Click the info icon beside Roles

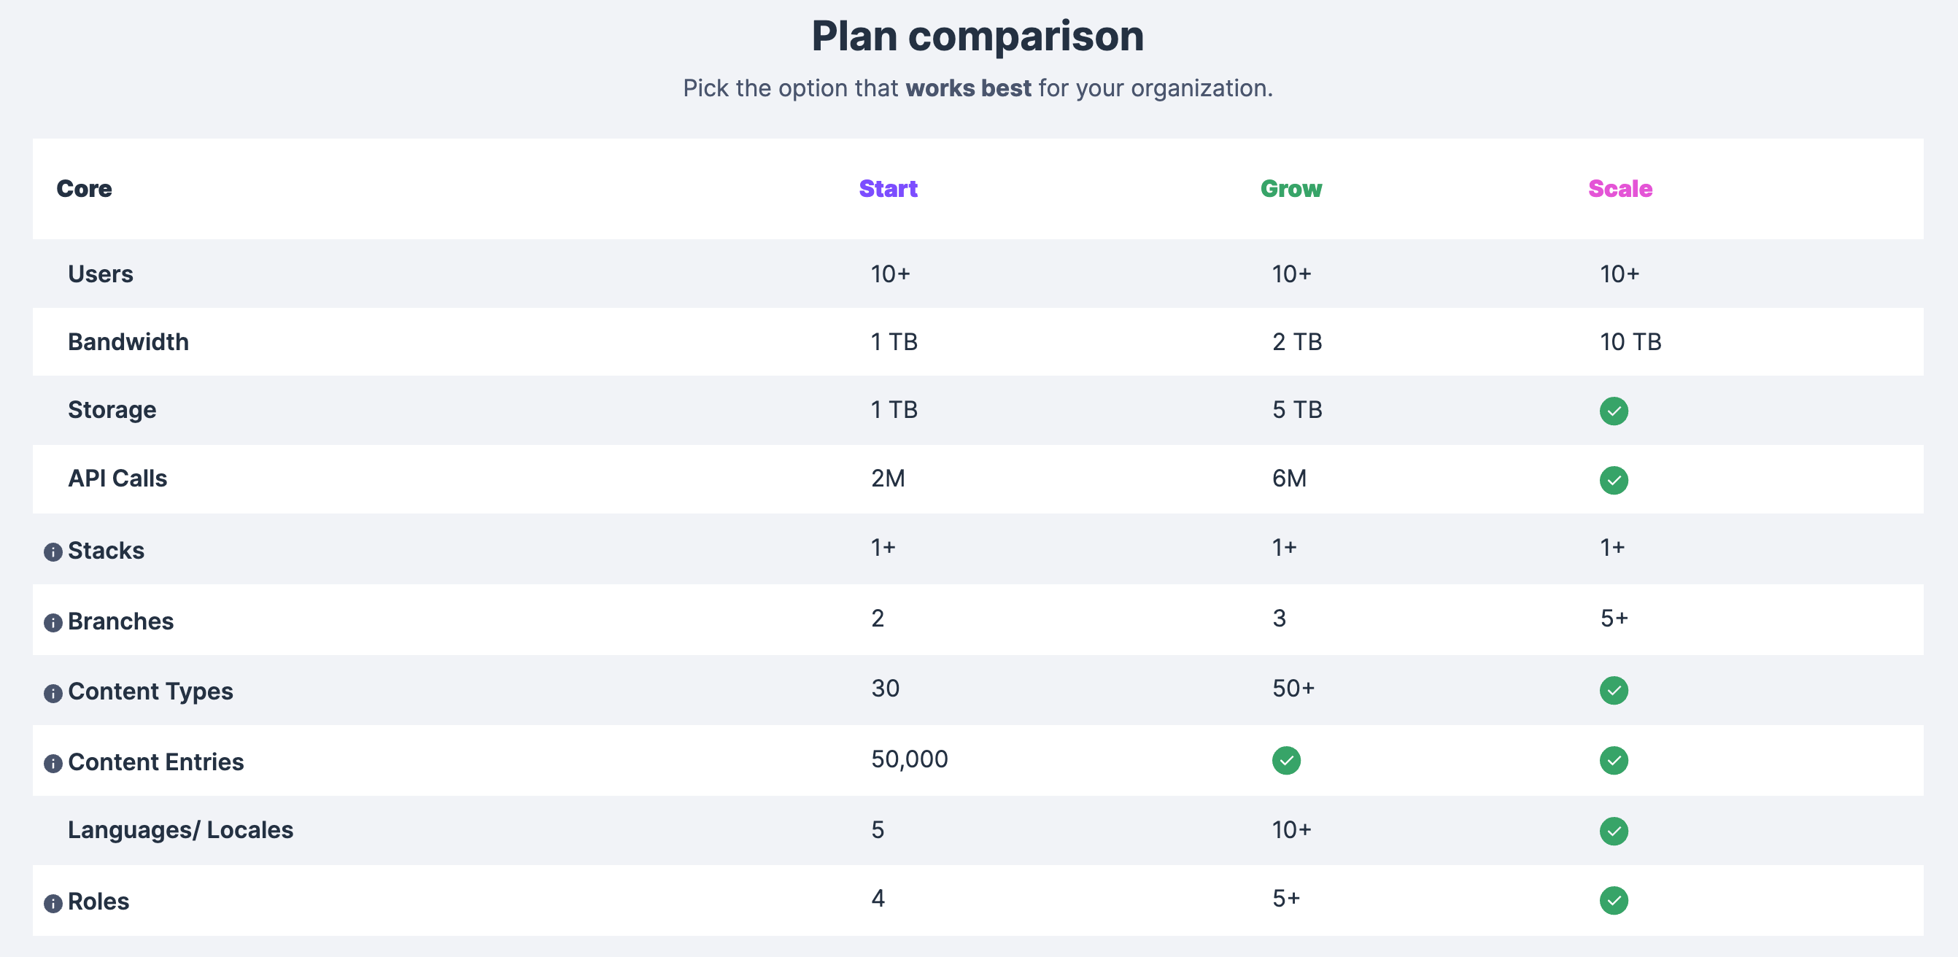[53, 903]
